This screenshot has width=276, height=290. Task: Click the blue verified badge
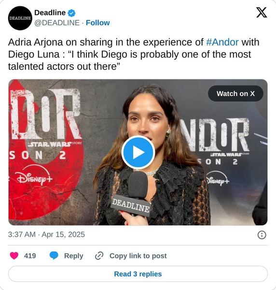(71, 13)
